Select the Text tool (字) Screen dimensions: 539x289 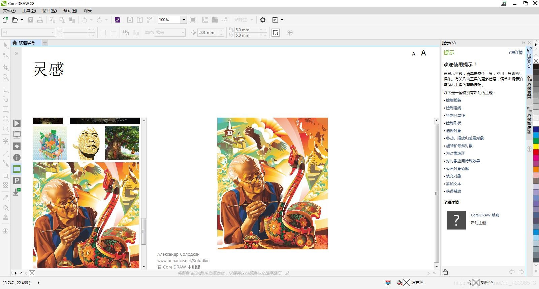click(x=5, y=141)
